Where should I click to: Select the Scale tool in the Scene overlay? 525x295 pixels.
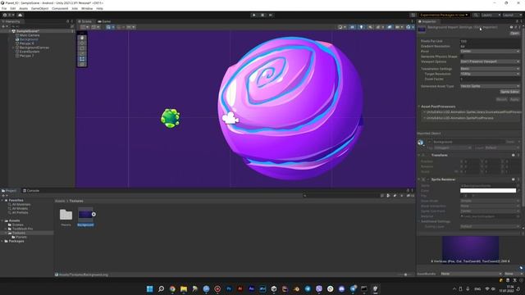[82, 53]
